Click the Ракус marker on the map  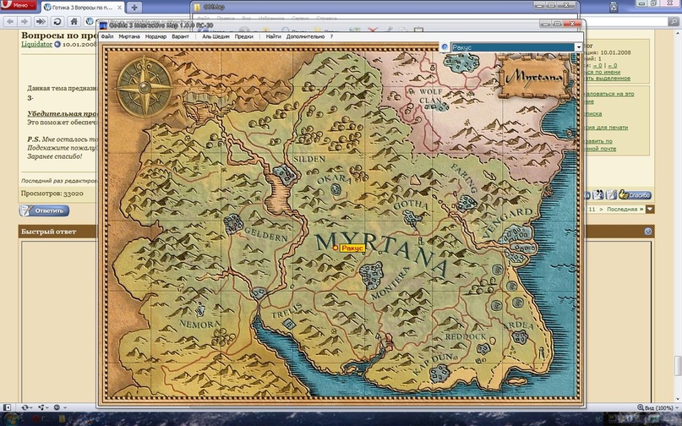336,248
